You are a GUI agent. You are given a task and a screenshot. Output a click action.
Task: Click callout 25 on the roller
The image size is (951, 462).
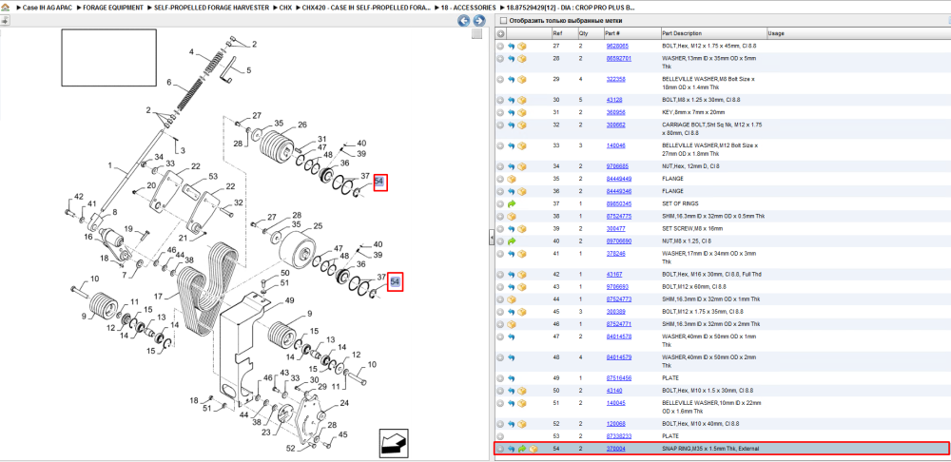coord(318,226)
